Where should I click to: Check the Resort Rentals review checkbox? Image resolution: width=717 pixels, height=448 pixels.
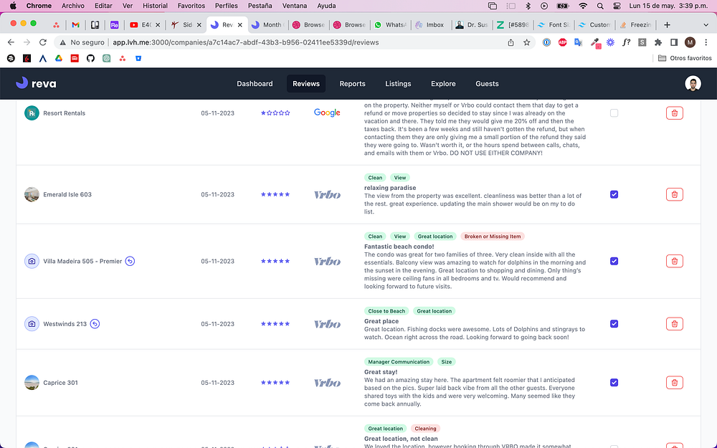click(x=614, y=113)
